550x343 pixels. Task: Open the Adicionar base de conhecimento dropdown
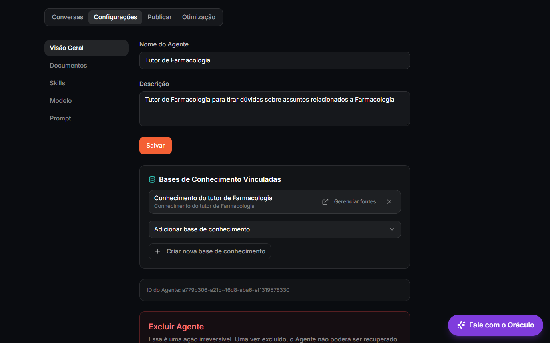275,229
